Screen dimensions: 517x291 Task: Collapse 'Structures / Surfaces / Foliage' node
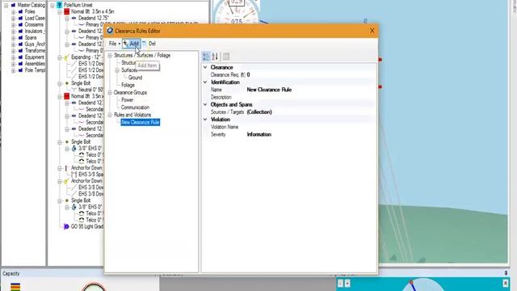(x=110, y=56)
